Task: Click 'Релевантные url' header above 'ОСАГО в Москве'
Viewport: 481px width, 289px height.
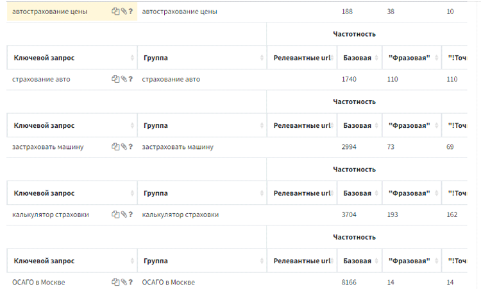Action: click(x=301, y=261)
